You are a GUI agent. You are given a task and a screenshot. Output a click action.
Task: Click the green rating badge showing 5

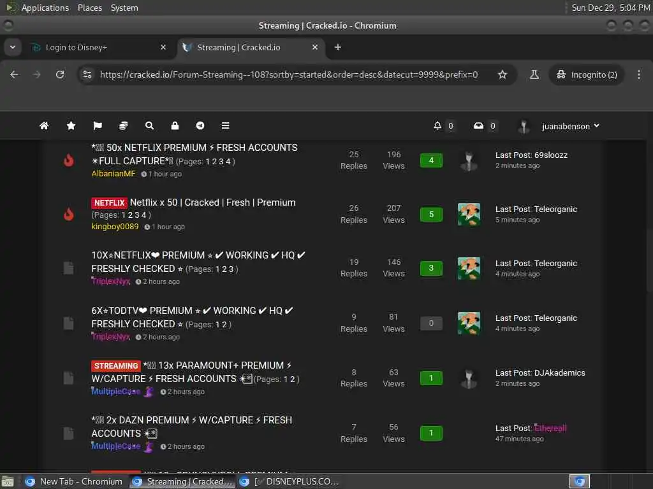point(431,215)
